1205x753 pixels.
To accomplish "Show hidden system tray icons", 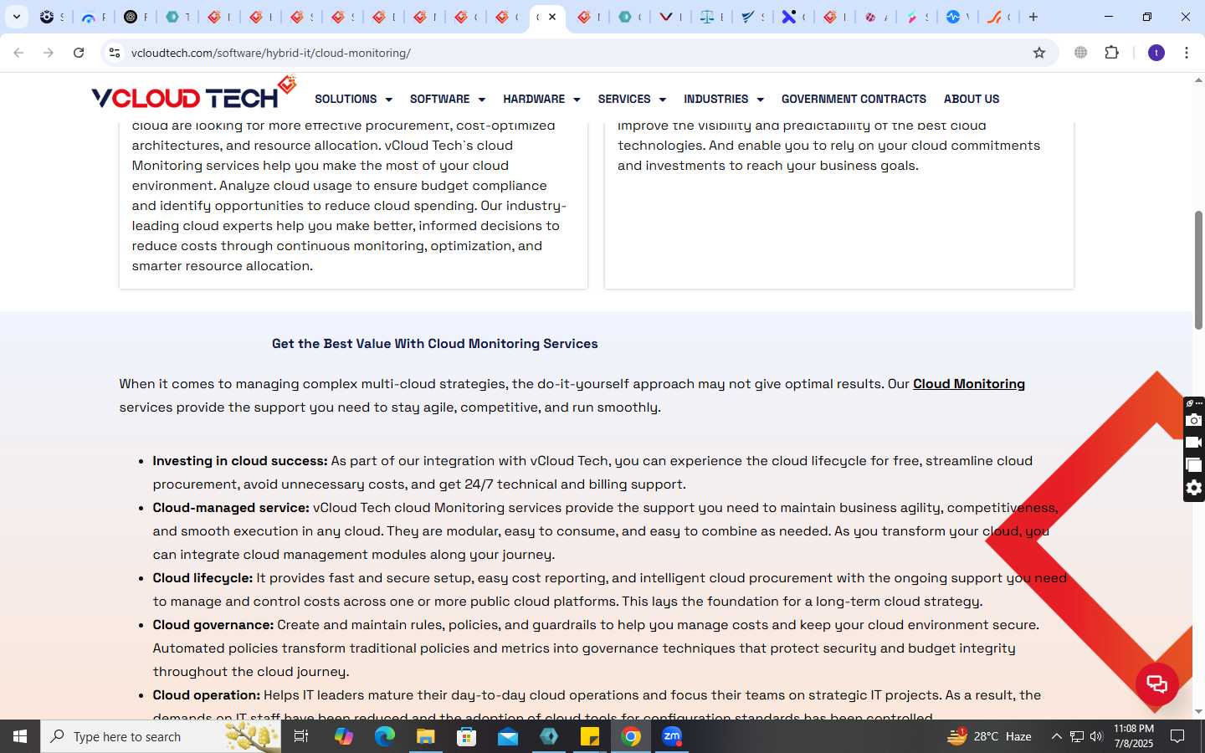I will point(1056,736).
